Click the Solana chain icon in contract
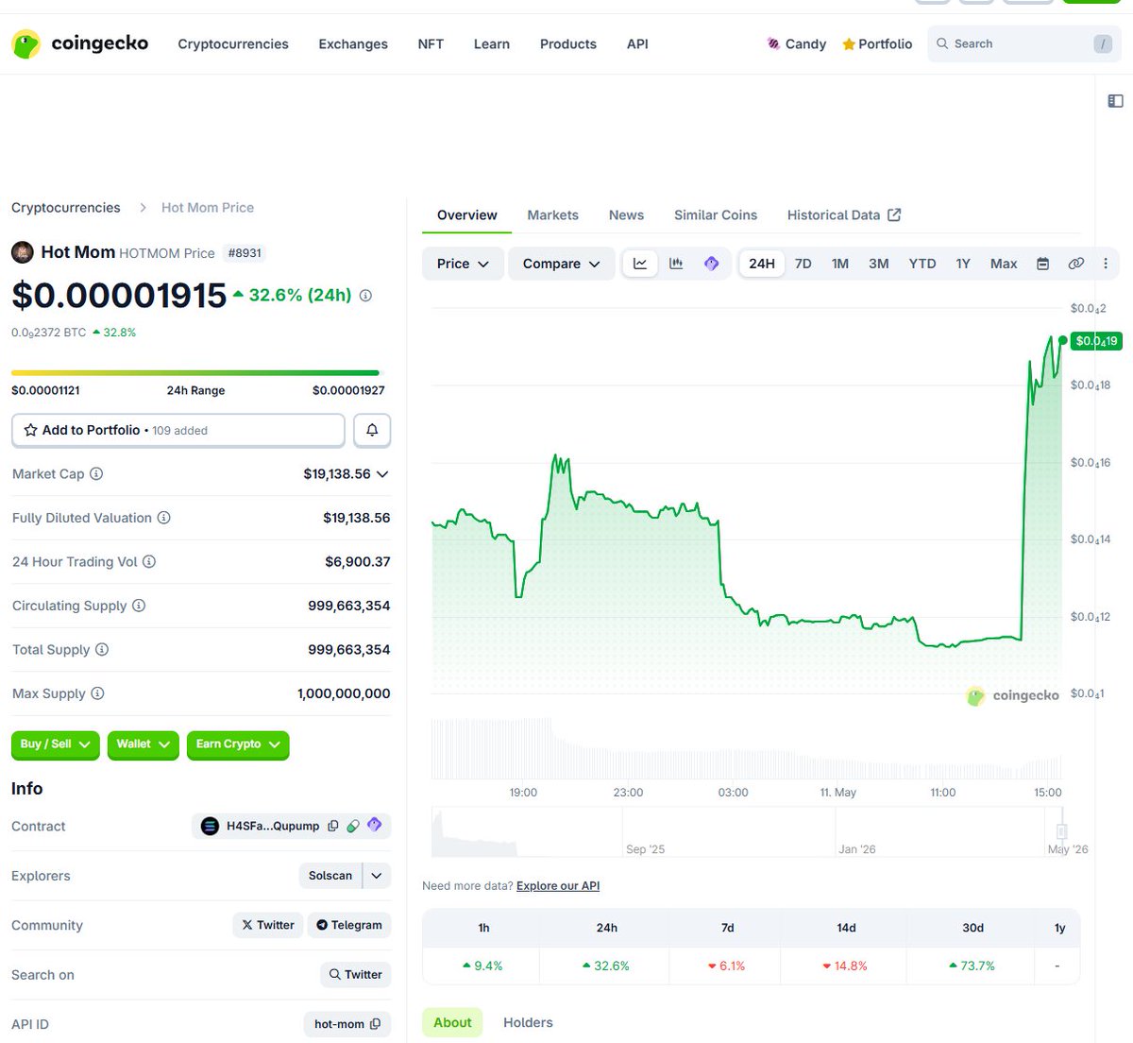Image resolution: width=1133 pixels, height=1043 pixels. click(210, 826)
